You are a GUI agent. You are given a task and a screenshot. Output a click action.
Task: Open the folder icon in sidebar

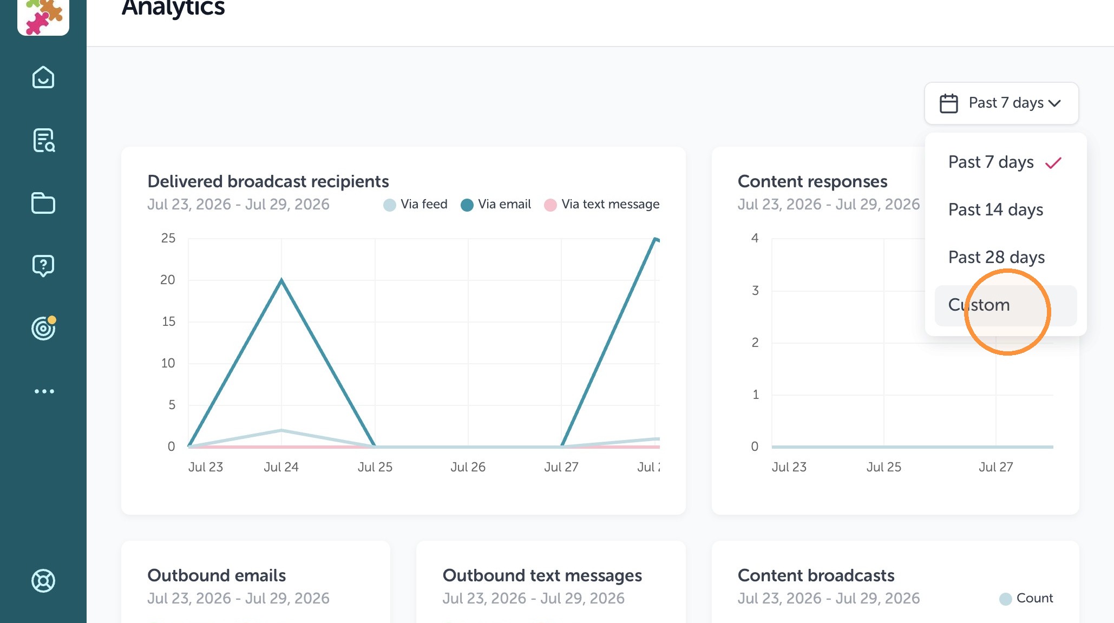[43, 203]
